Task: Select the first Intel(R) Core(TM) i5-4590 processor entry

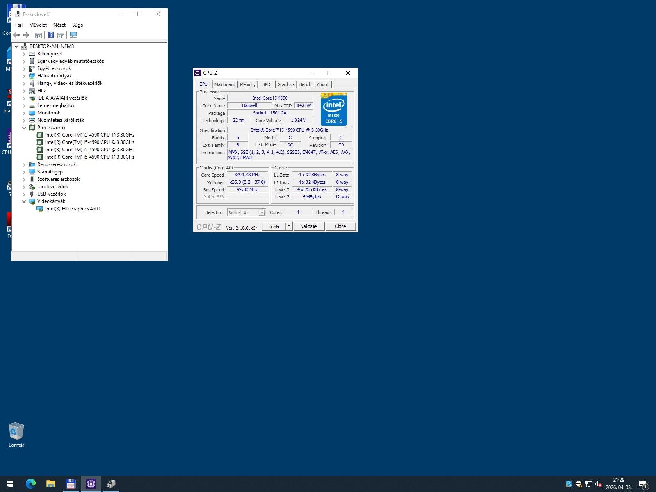Action: [x=89, y=135]
